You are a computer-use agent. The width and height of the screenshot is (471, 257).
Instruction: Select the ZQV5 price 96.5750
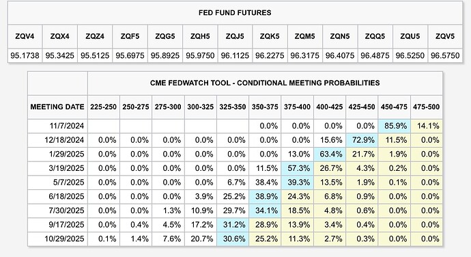(445, 55)
